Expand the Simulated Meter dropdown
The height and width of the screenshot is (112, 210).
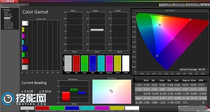[166, 5]
